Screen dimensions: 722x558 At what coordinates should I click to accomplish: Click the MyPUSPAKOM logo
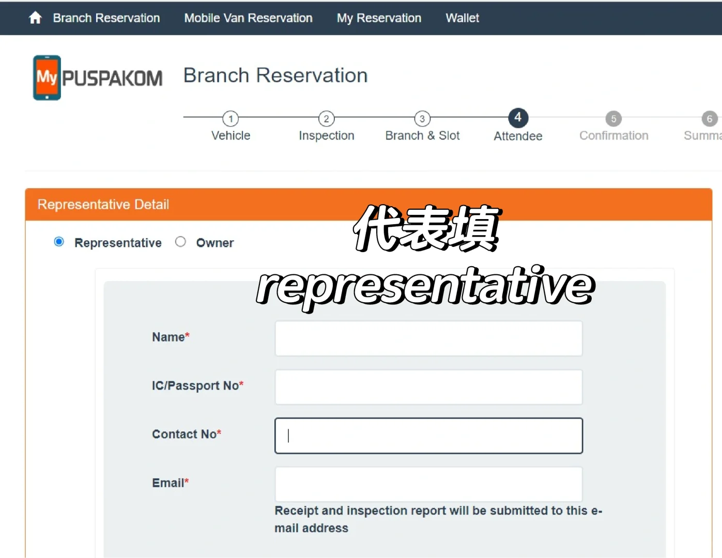click(x=98, y=78)
